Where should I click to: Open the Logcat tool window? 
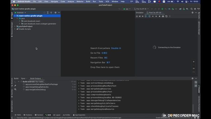coord(57,115)
